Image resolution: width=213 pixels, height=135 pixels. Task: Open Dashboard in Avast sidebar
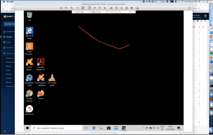coord(9,32)
